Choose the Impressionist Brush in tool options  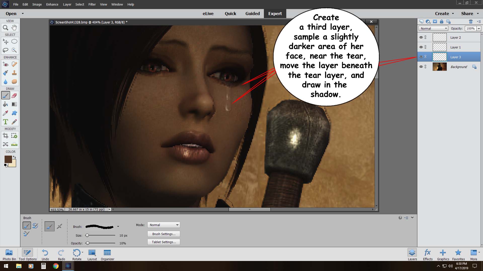[35, 226]
